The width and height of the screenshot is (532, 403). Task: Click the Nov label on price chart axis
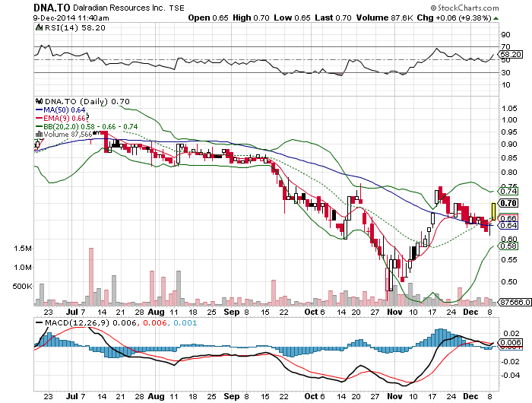click(394, 312)
